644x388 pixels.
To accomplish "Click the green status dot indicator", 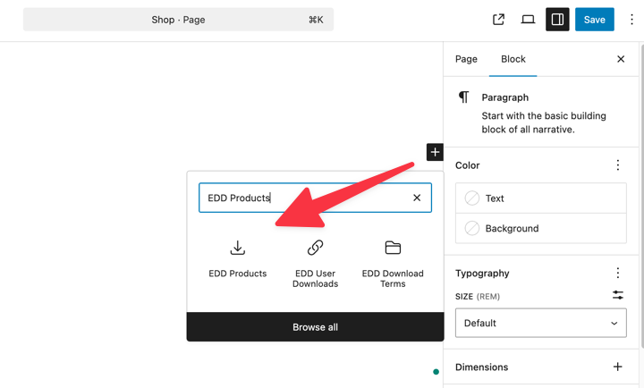I will [x=436, y=372].
